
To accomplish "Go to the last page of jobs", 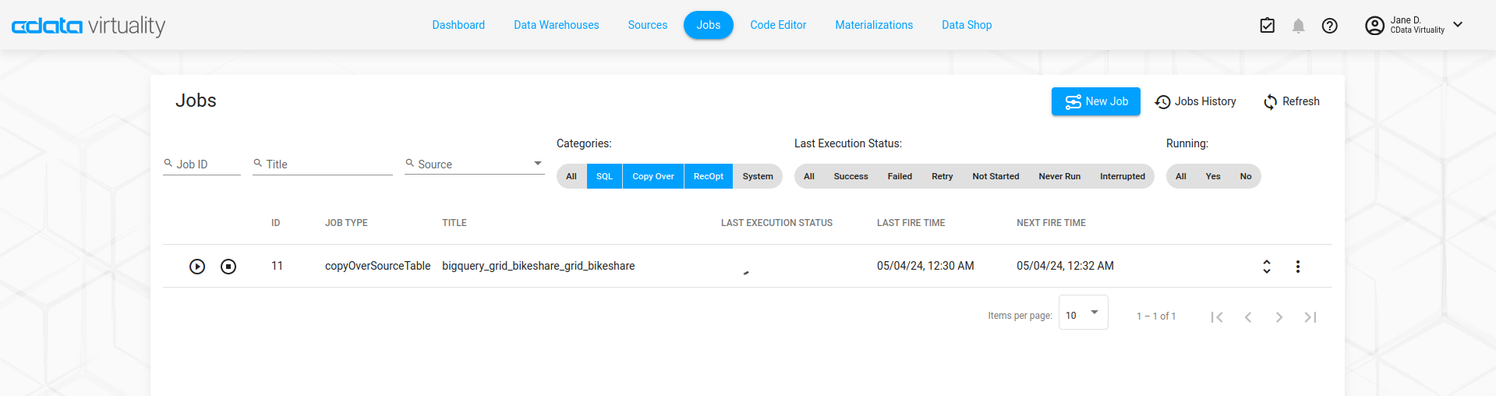I will point(1310,316).
